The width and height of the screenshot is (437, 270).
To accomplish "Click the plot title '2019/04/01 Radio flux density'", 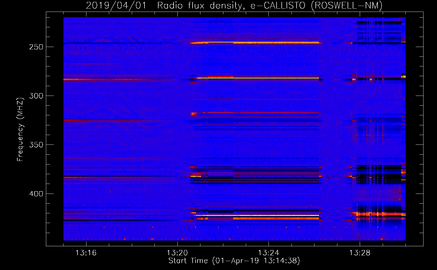I will 234,5.
